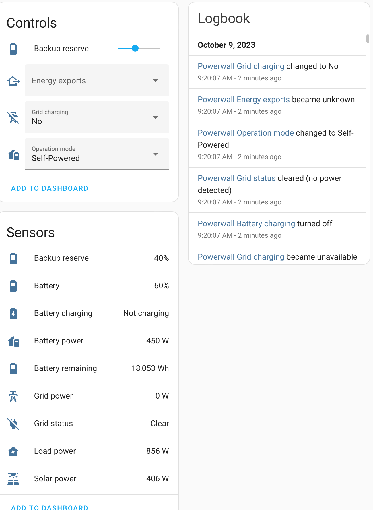The width and height of the screenshot is (373, 510).
Task: Click ADD TO DASHBOARD under Controls
Action: [x=49, y=188]
